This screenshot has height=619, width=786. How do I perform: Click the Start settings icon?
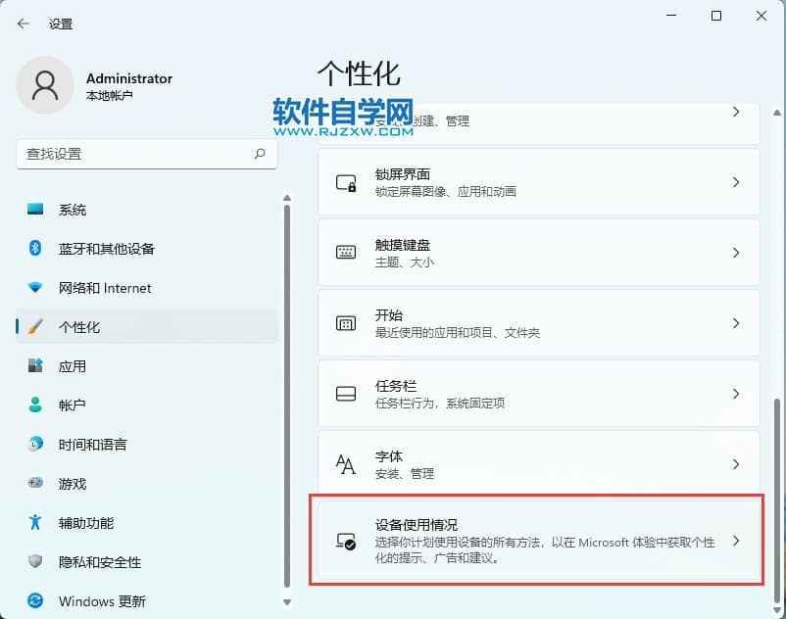(x=345, y=323)
